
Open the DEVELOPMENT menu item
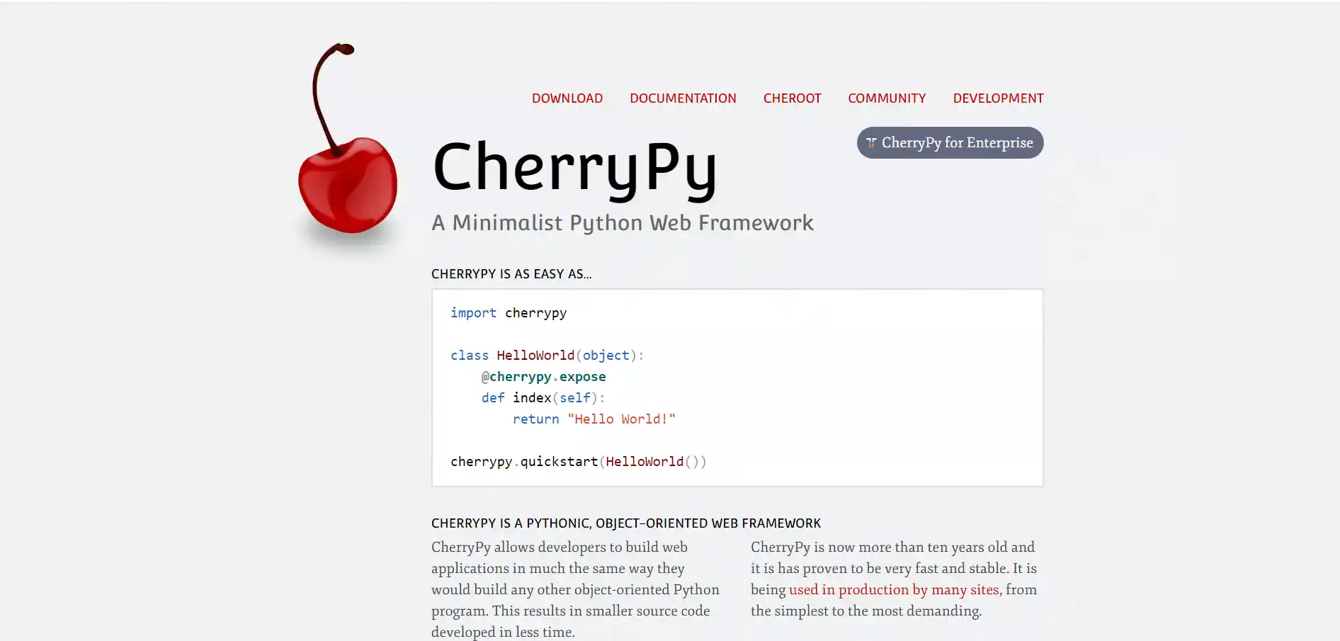coord(998,98)
